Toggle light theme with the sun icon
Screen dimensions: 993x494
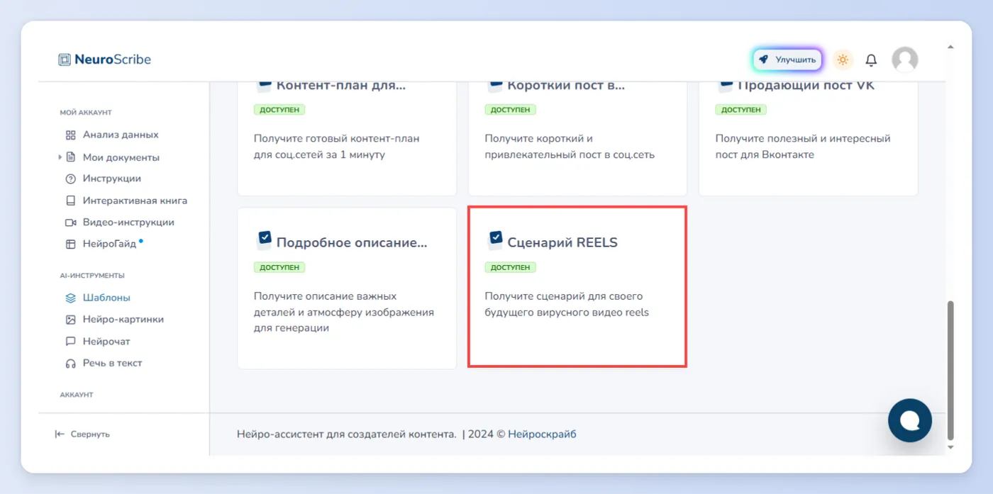tap(843, 60)
